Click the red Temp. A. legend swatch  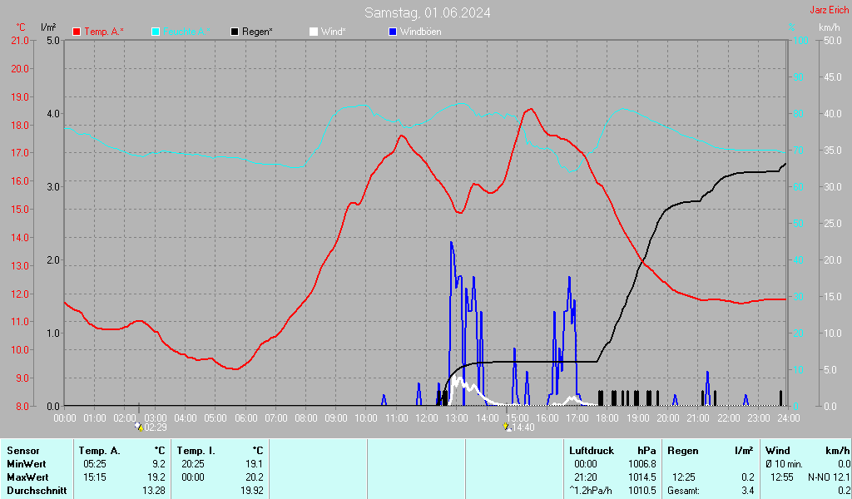(77, 32)
